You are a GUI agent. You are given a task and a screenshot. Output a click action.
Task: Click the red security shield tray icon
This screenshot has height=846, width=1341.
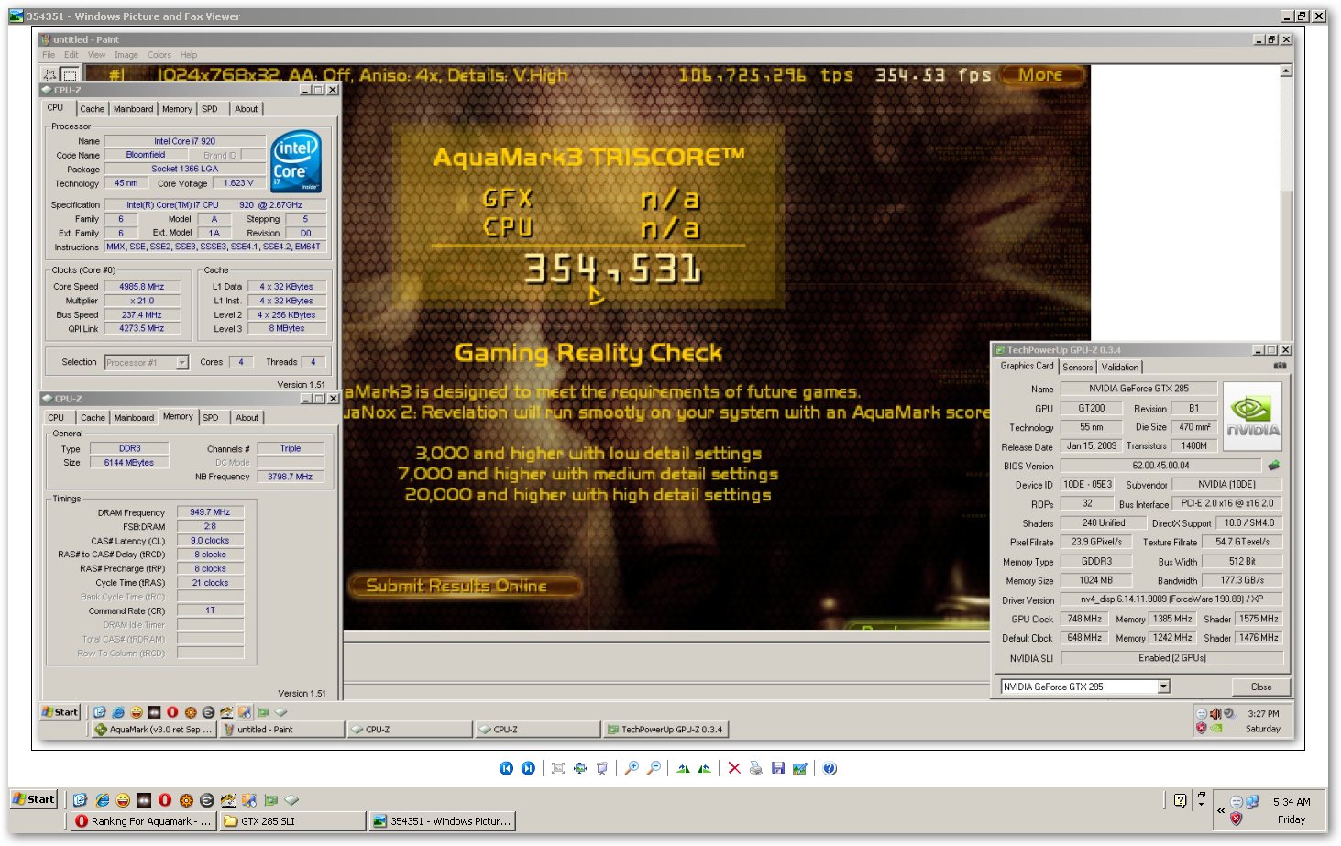coord(1236,819)
